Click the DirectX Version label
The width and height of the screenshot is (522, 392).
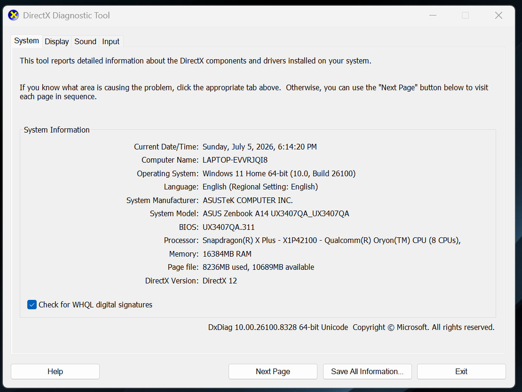172,281
